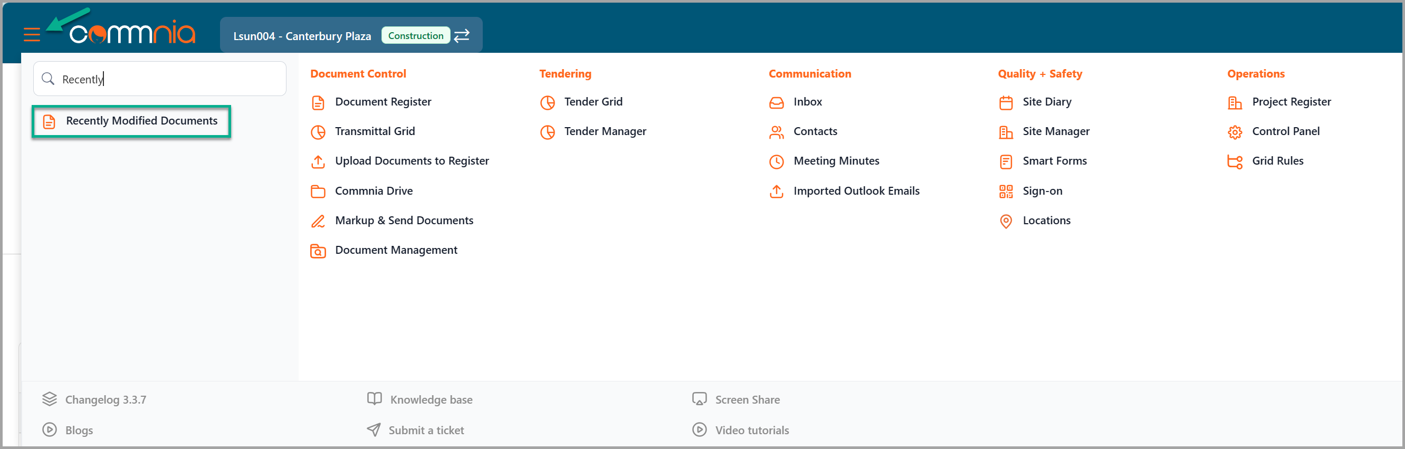This screenshot has width=1405, height=449.
Task: Click the Commnia Drive folder icon
Action: (318, 191)
